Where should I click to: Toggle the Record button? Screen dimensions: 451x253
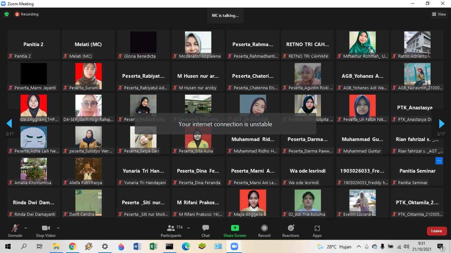264,230
